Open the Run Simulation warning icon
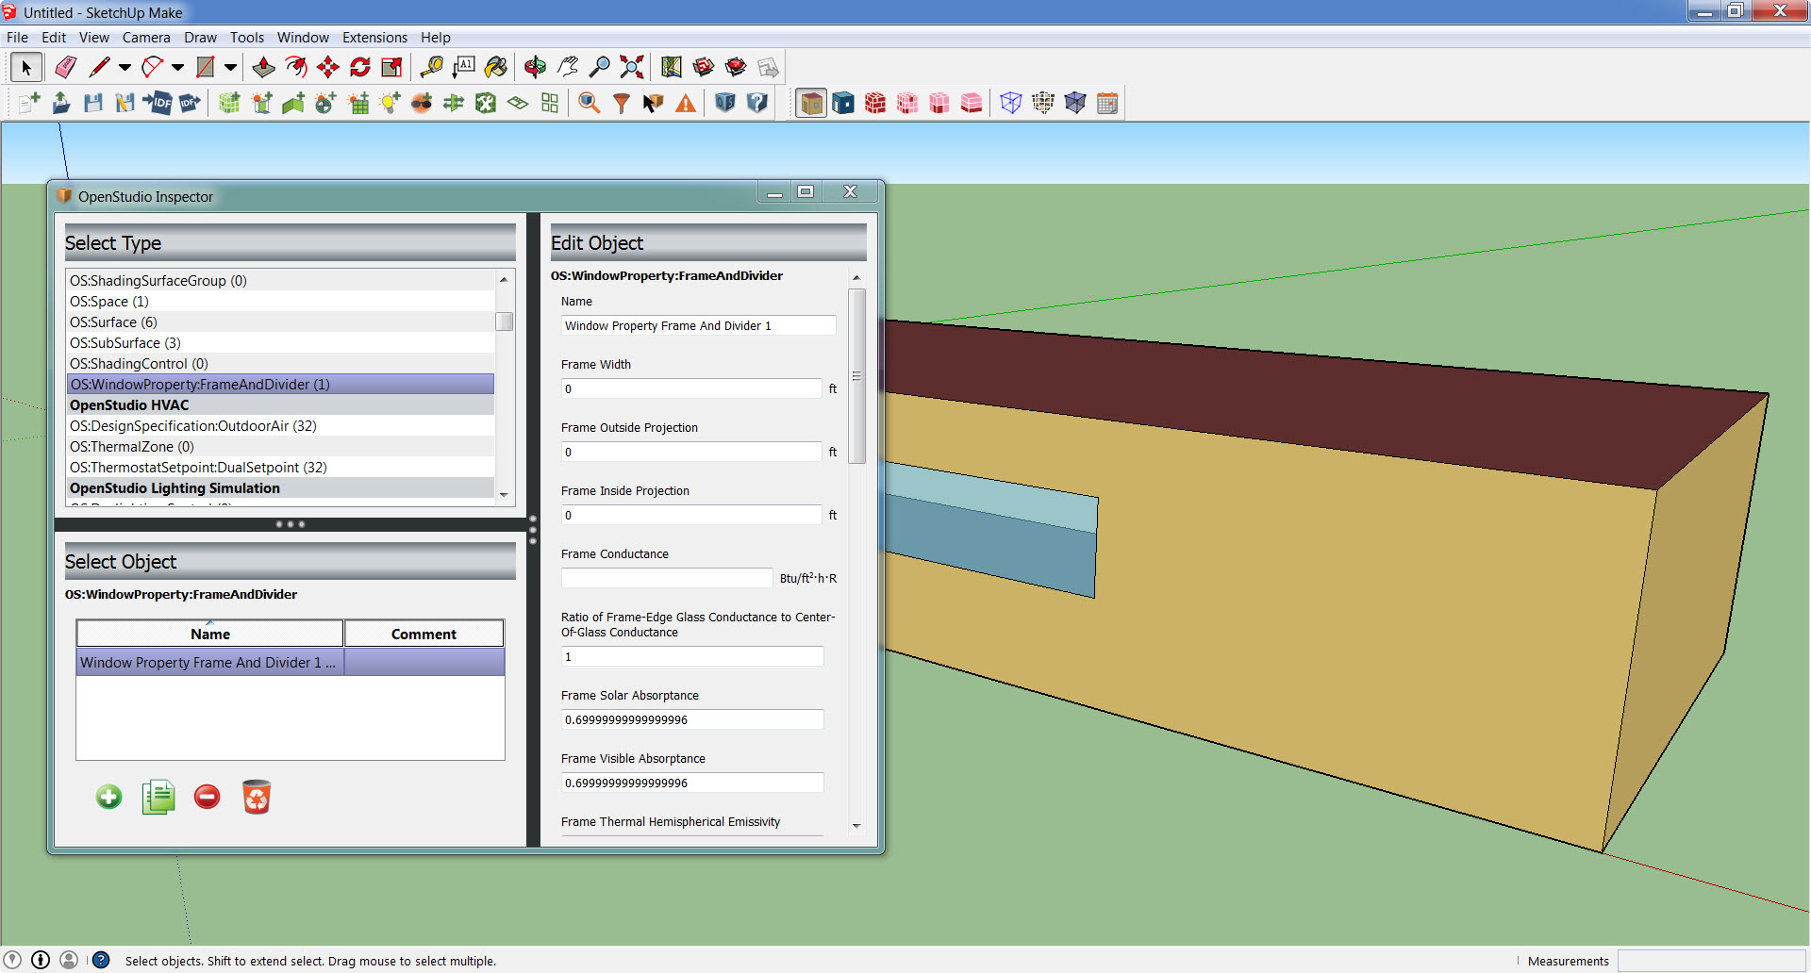 coord(684,103)
